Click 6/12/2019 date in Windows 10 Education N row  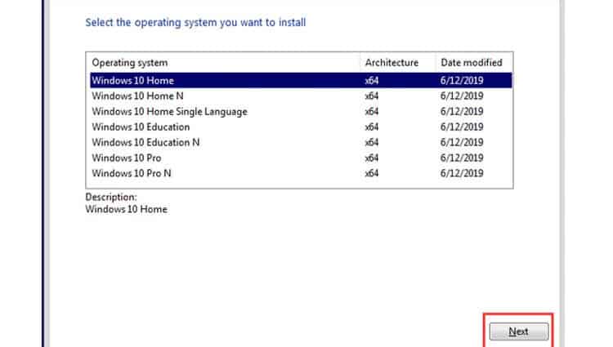click(462, 142)
